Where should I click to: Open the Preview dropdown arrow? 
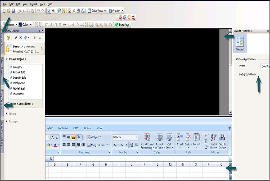(x=122, y=11)
